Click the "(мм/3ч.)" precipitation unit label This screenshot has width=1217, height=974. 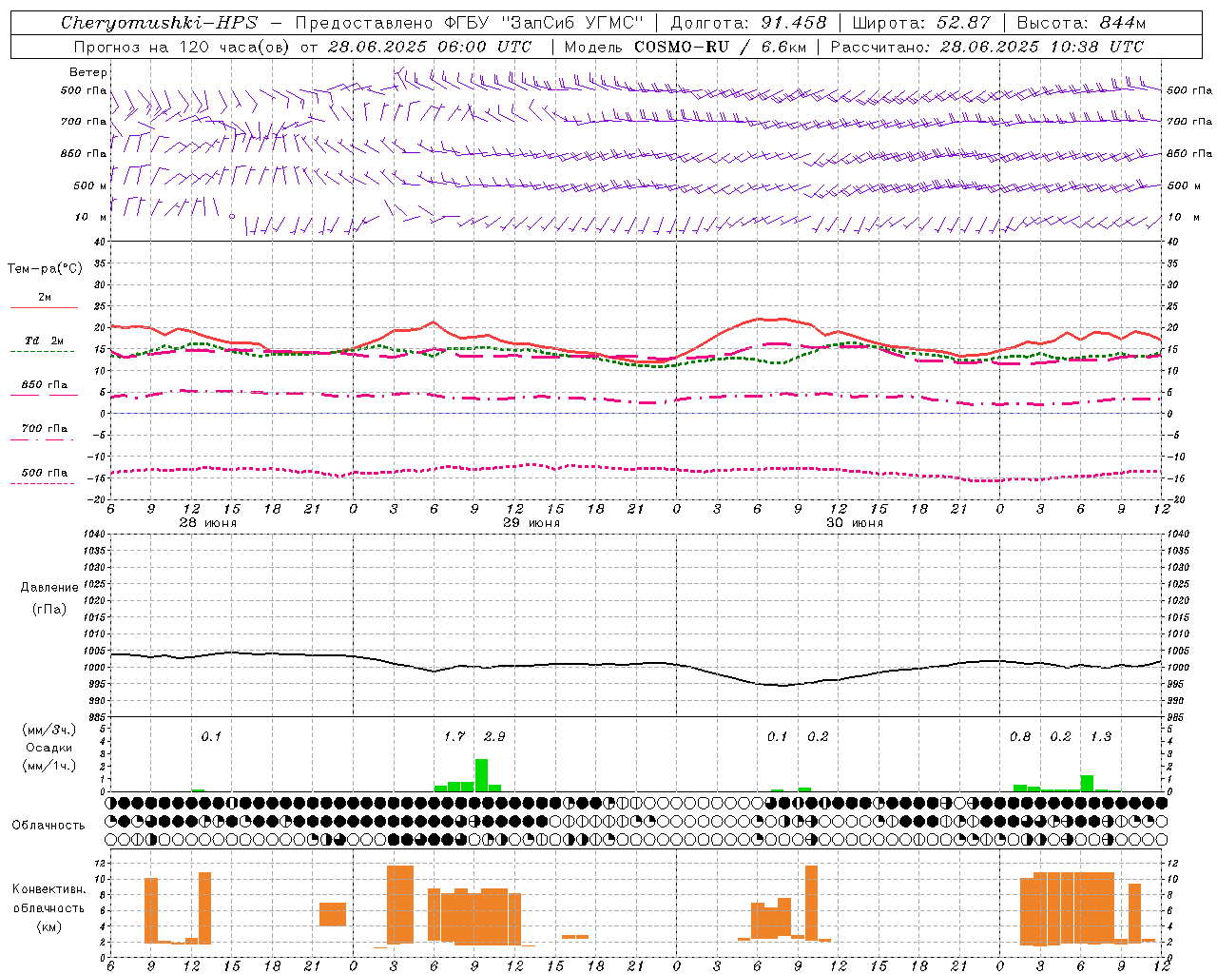click(x=49, y=730)
